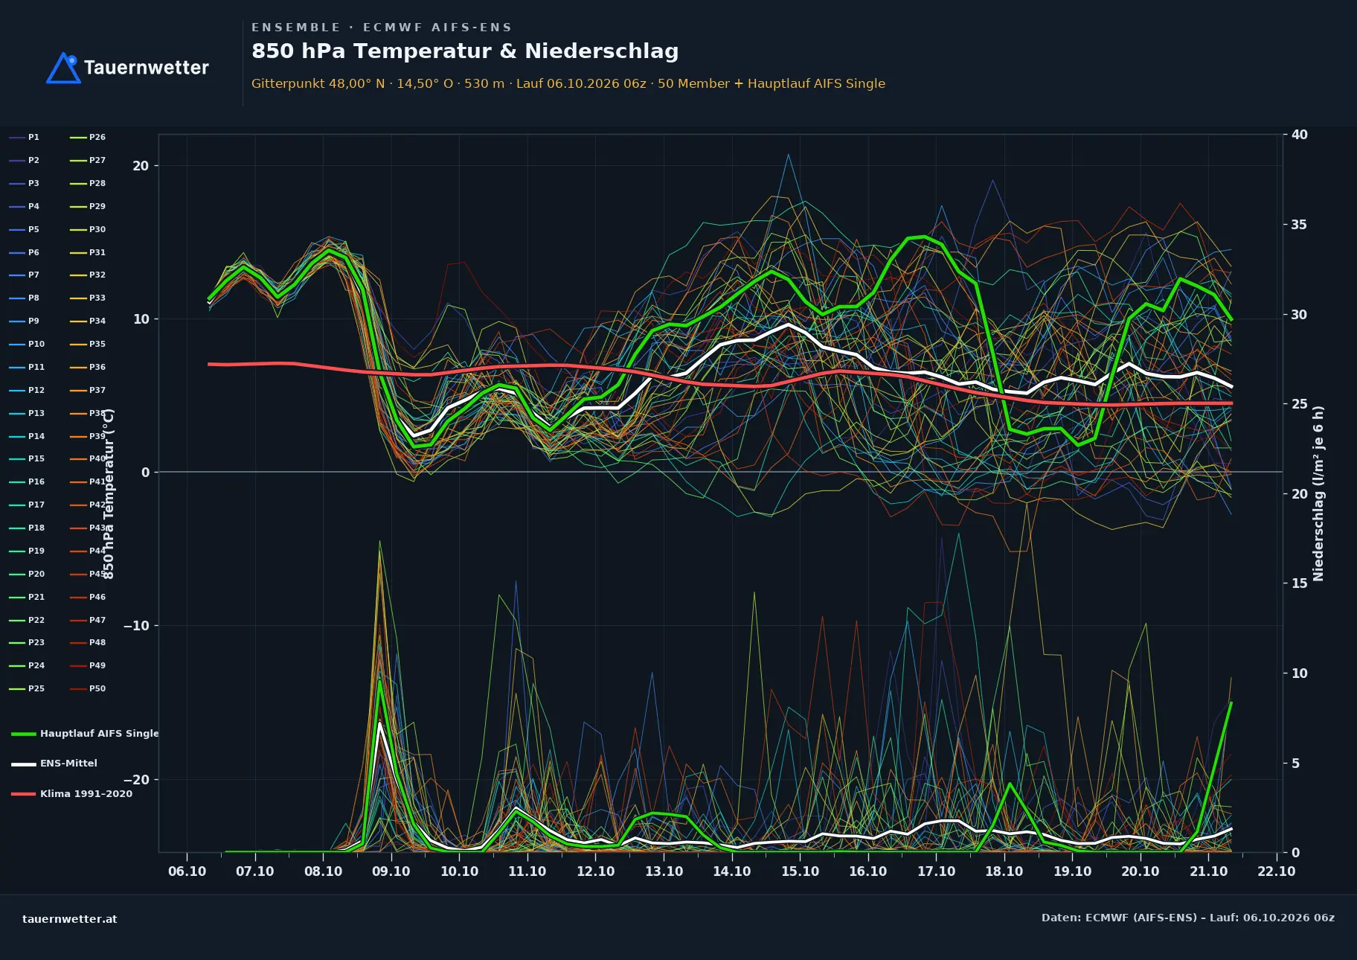Toggle the 'ENS-Mittel' legend entry
Image resolution: width=1357 pixels, height=960 pixels.
pyautogui.click(x=54, y=764)
